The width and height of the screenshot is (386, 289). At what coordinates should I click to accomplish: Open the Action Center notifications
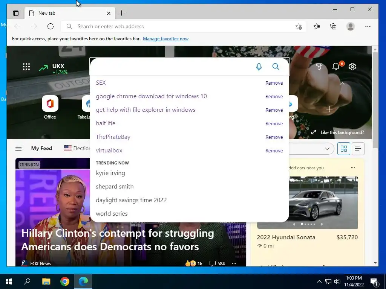374,281
